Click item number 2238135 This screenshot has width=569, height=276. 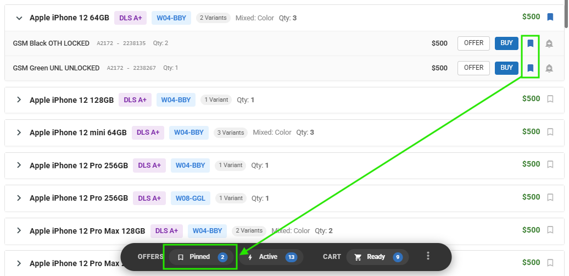(134, 43)
